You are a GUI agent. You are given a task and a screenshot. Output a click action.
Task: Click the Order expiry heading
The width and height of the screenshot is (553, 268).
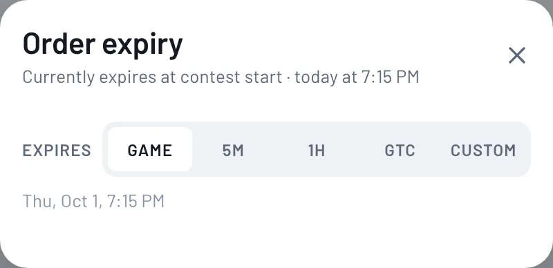(x=102, y=44)
